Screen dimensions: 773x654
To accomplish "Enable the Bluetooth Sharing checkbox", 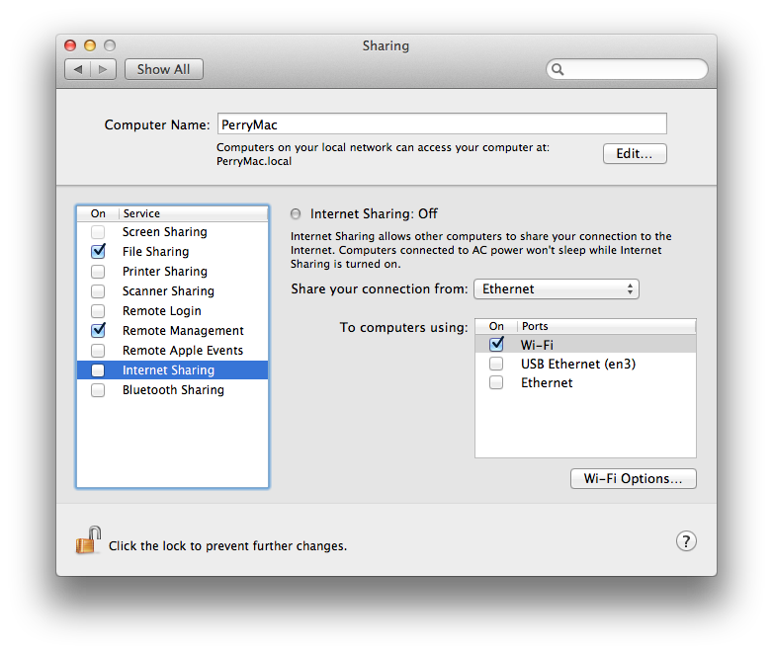I will (98, 390).
